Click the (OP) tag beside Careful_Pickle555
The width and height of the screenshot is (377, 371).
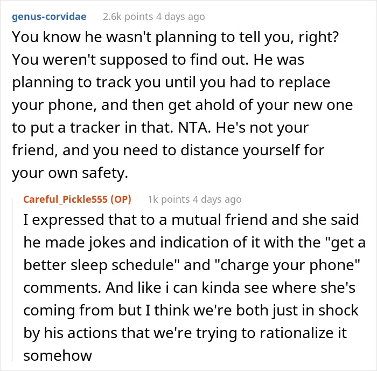click(x=121, y=200)
